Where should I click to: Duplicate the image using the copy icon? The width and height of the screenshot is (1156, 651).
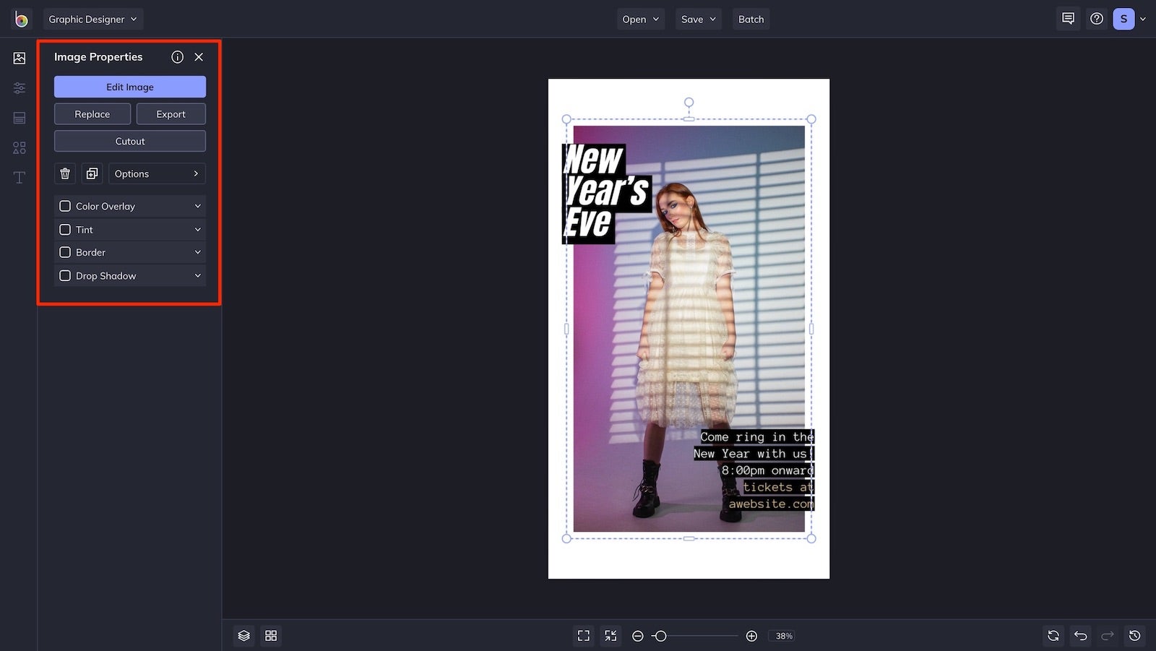tap(91, 173)
